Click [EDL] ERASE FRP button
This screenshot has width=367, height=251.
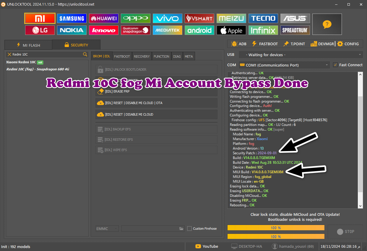coord(156,92)
